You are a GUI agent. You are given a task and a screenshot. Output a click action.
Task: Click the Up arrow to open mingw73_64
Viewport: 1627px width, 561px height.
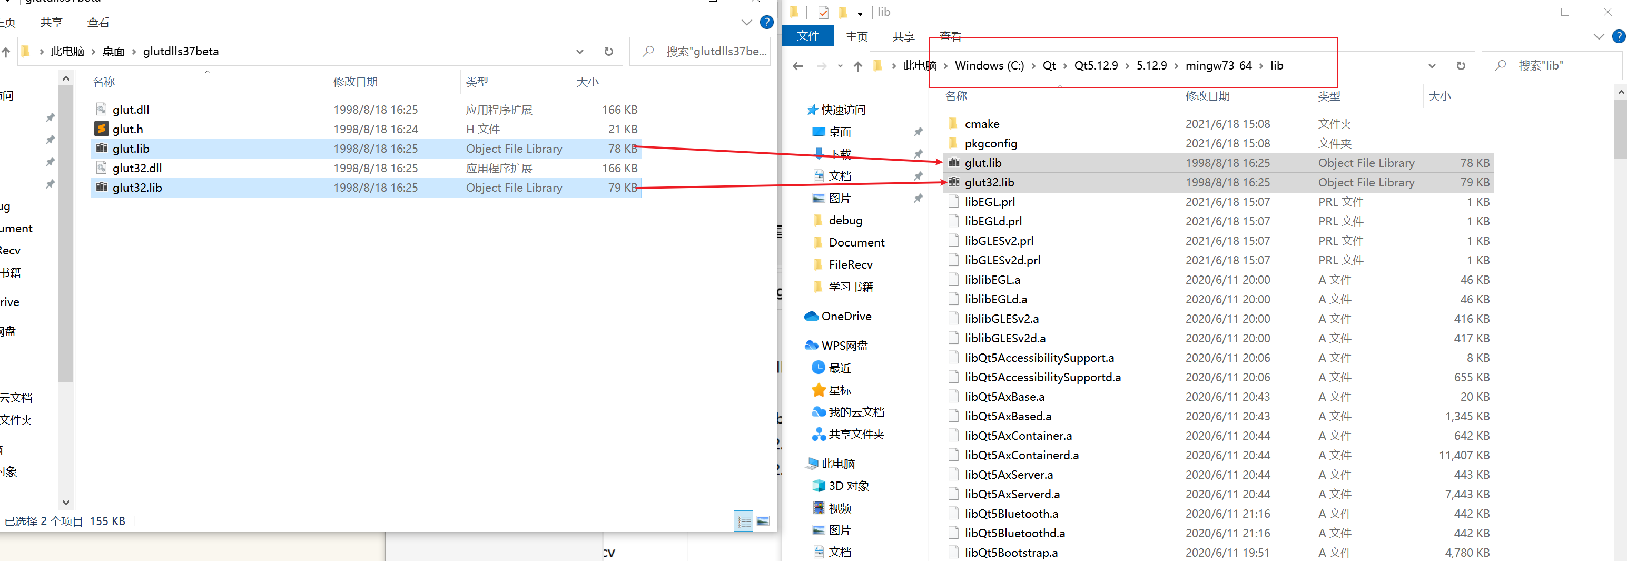coord(857,65)
